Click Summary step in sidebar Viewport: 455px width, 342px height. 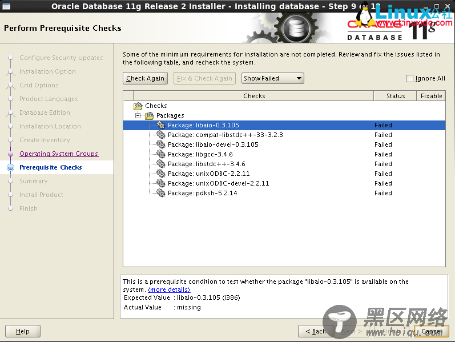pos(34,181)
